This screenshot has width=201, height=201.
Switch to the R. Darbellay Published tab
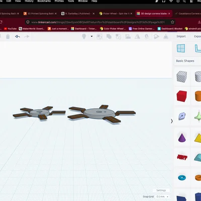tap(78, 14)
